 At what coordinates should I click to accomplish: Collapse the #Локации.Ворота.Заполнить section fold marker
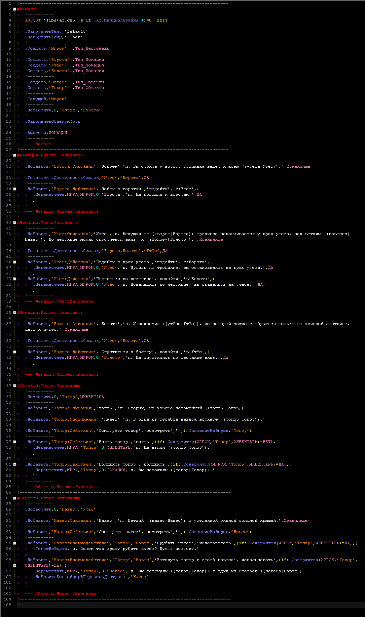(15, 155)
